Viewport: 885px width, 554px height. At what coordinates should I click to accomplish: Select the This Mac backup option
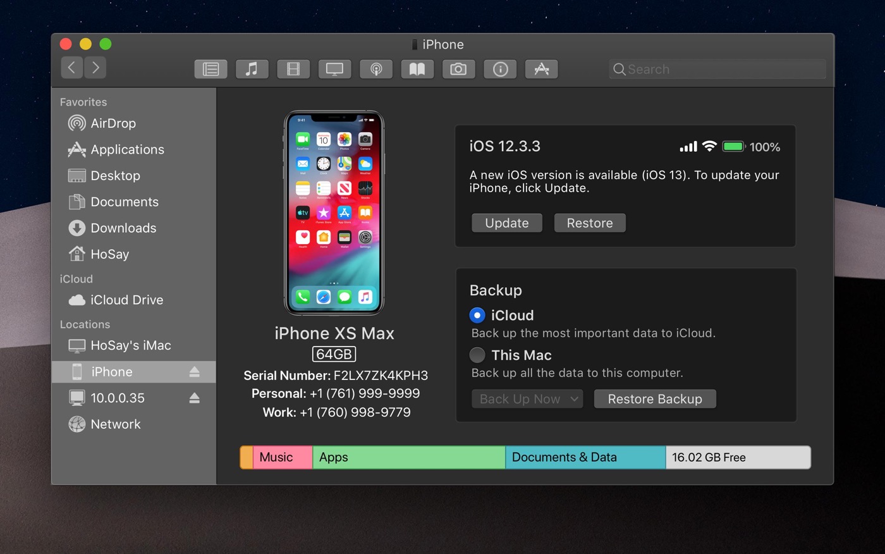[477, 355]
